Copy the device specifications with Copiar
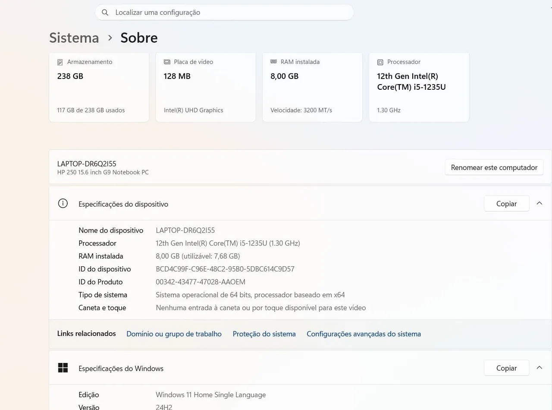552x410 pixels. [507, 204]
